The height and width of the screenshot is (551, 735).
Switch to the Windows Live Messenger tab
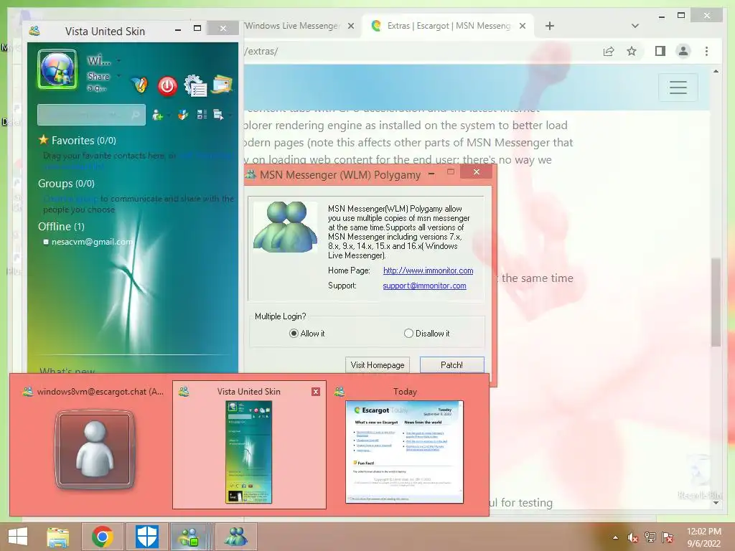click(293, 26)
